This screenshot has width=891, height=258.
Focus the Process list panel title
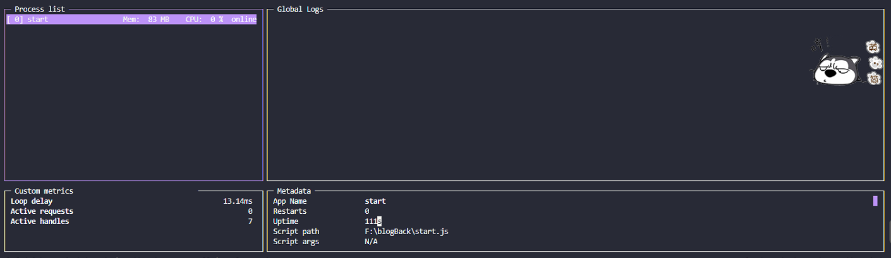[39, 9]
